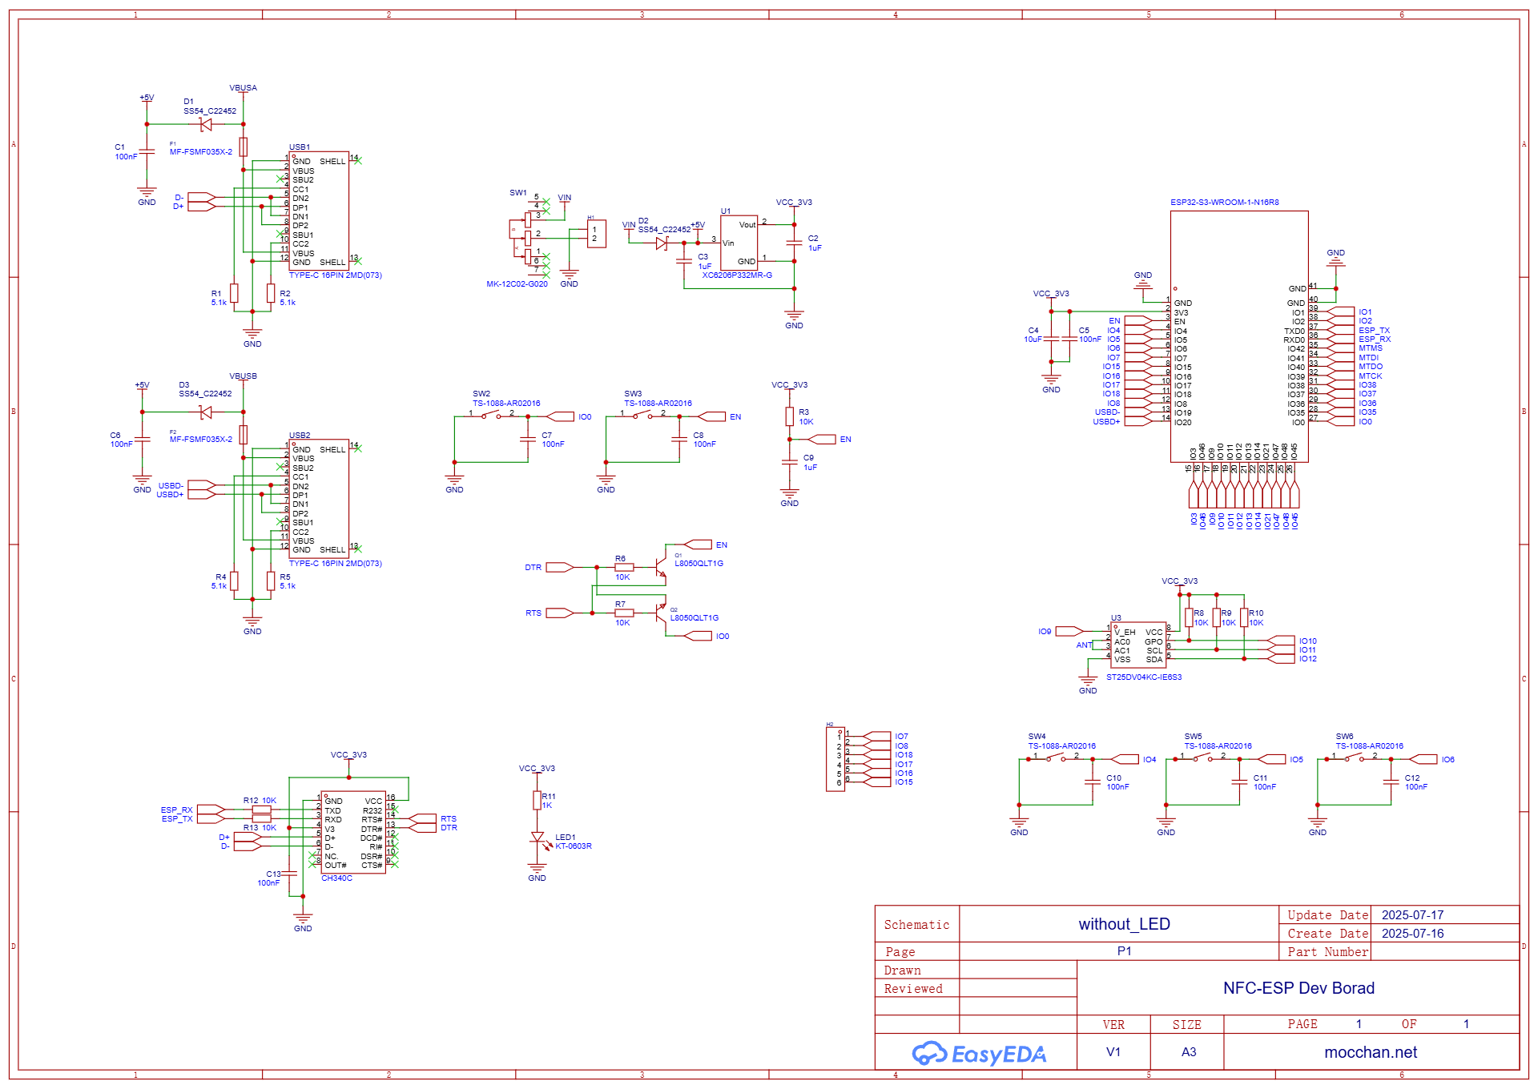The image size is (1538, 1089).
Task: Select the C12 capacitor designator
Action: tap(1412, 778)
